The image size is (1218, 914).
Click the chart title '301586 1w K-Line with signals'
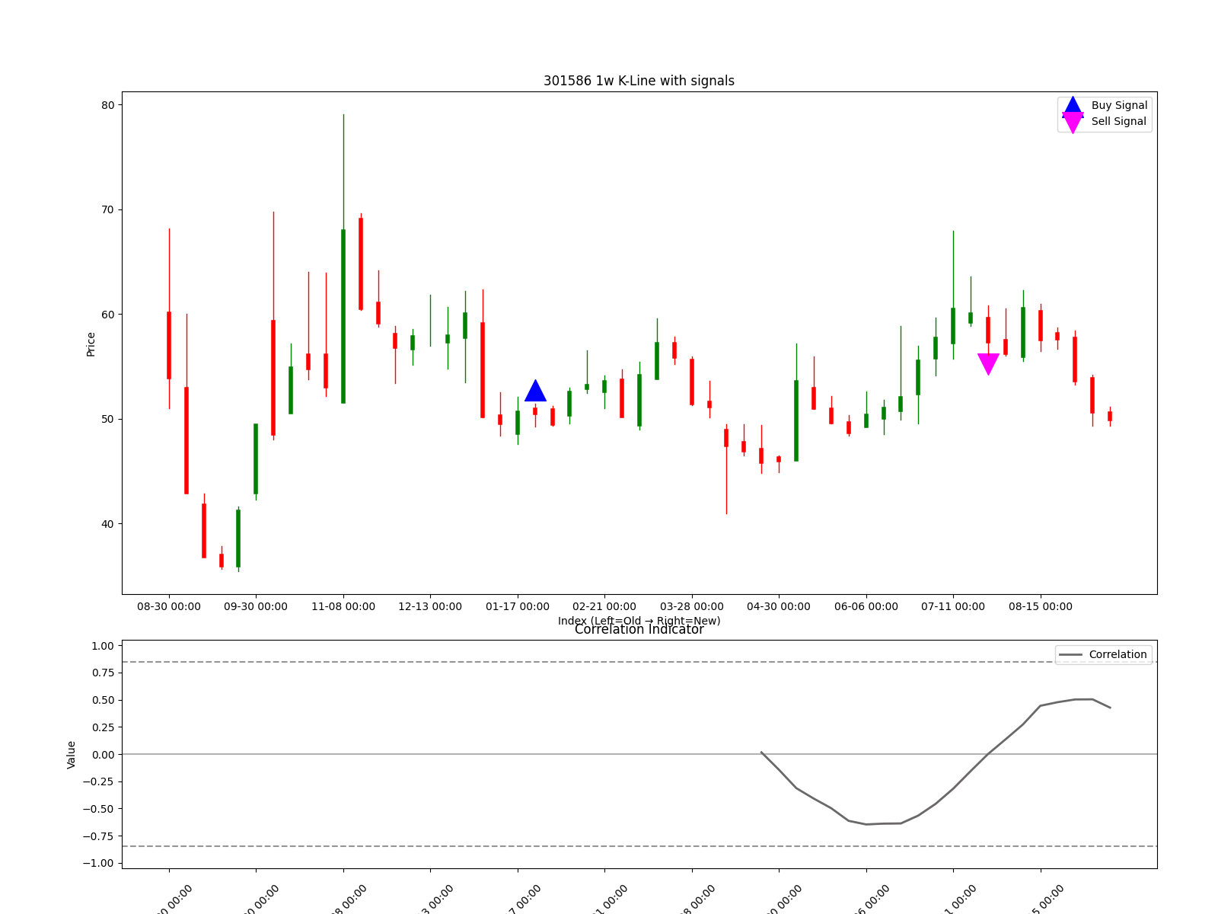639,81
